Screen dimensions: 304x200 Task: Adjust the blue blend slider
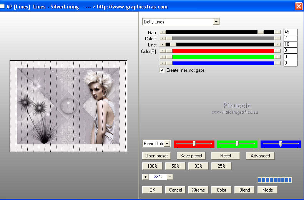coord(281,144)
